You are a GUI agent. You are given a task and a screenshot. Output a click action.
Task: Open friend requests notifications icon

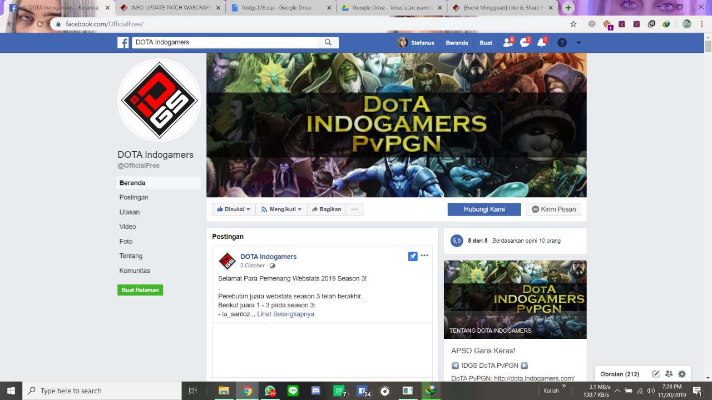point(508,43)
